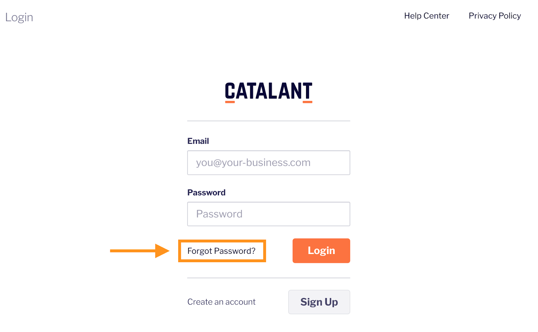The height and width of the screenshot is (332, 538).
Task: Click the divider line above Create an account
Action: [x=268, y=278]
